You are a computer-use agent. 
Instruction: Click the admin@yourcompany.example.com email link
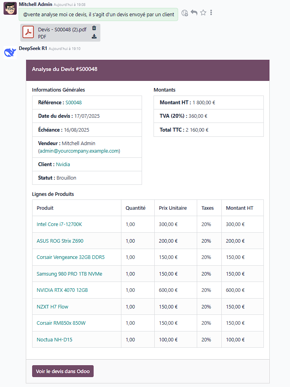(x=79, y=151)
